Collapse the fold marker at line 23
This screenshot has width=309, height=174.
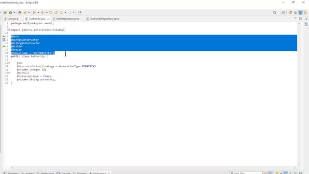[9, 63]
